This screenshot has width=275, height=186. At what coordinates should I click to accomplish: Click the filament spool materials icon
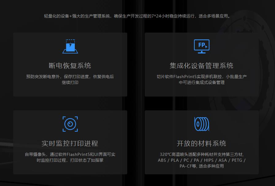201,123
